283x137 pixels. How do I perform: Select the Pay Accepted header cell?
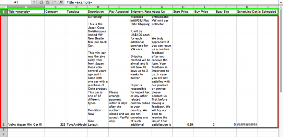[x=119, y=12]
